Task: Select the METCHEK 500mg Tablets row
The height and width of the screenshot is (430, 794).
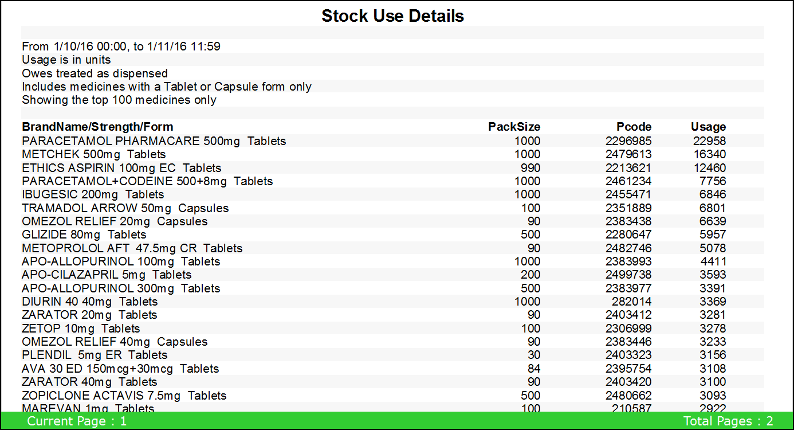Action: click(x=94, y=154)
